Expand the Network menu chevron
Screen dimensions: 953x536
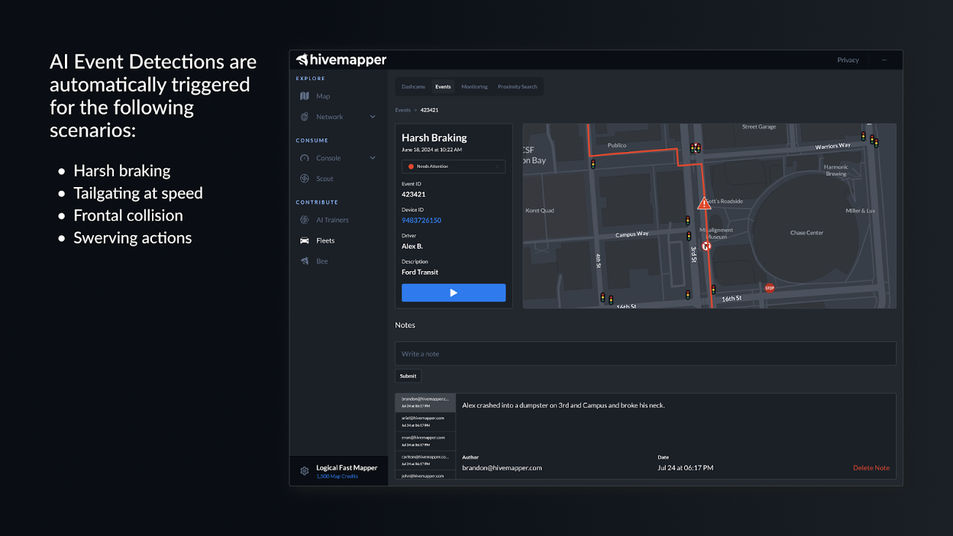coord(373,117)
